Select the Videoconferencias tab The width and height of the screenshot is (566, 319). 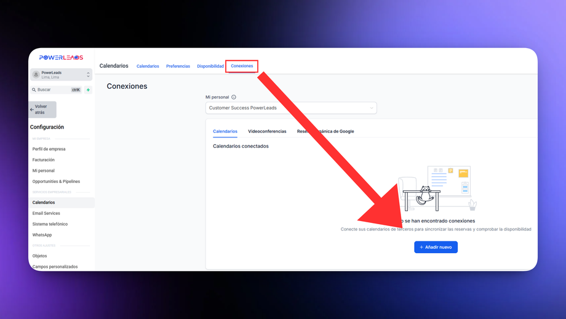coord(267,132)
